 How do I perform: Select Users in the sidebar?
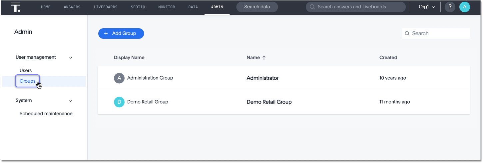point(26,70)
